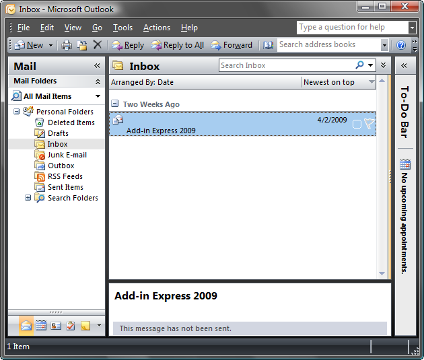
Task: Open the File menu
Action: 24,28
